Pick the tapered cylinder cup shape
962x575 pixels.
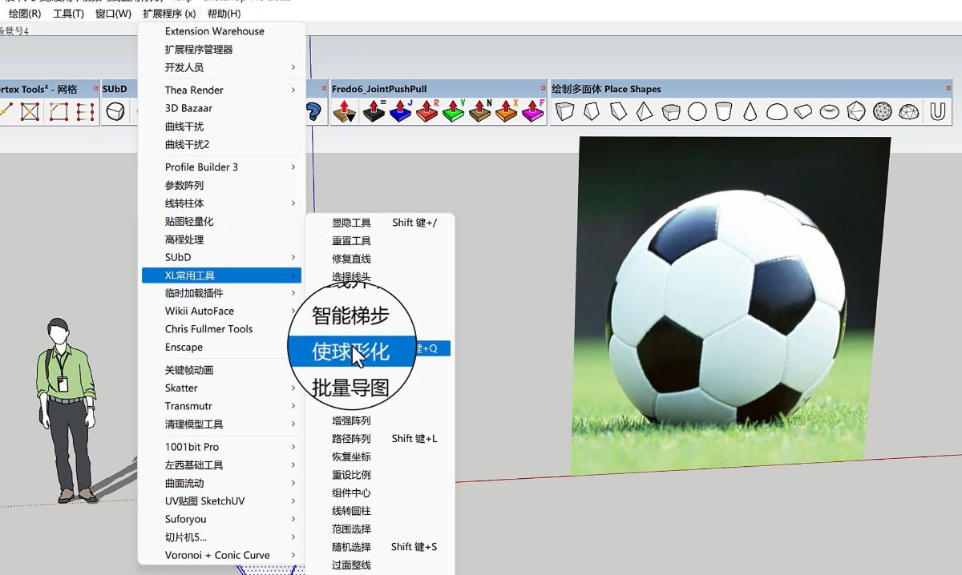[724, 111]
